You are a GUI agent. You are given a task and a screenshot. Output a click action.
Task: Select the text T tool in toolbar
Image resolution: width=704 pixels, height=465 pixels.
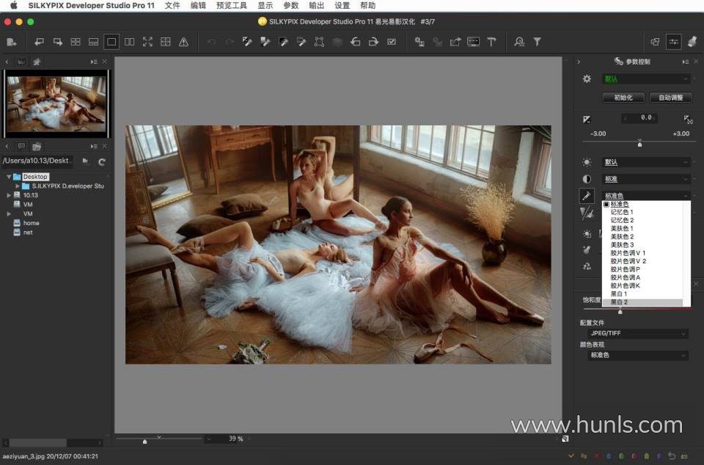tap(492, 42)
